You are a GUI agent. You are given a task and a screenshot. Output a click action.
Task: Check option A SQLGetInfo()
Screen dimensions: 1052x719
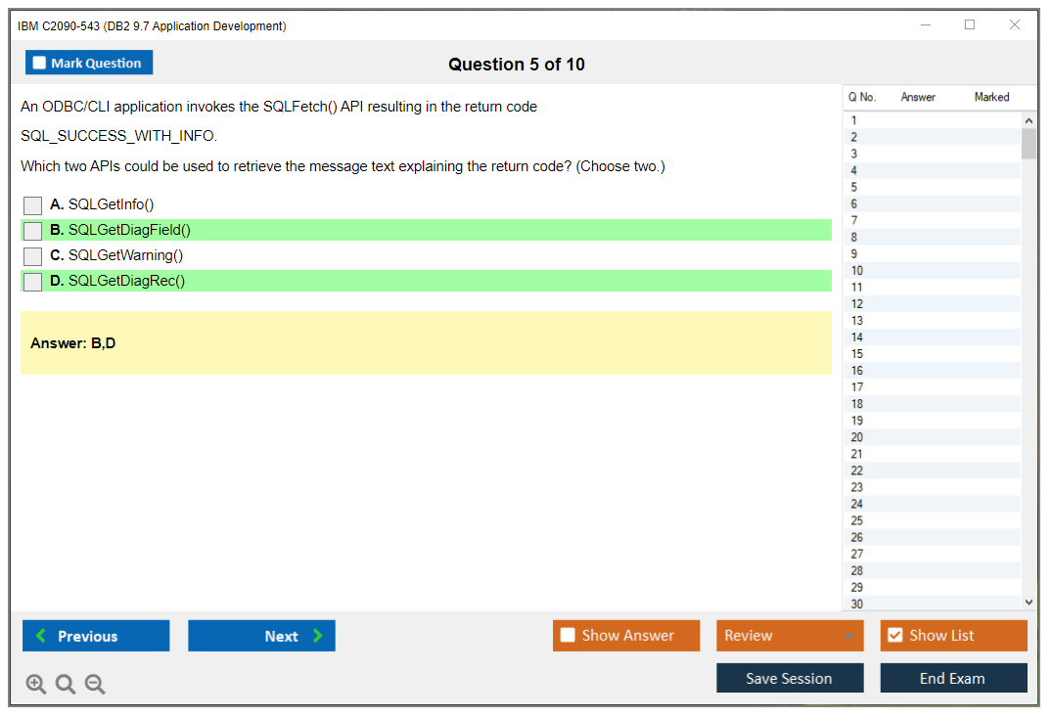coord(33,205)
